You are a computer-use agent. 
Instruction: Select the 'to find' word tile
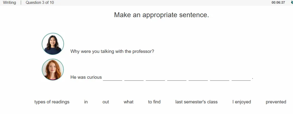(x=154, y=102)
